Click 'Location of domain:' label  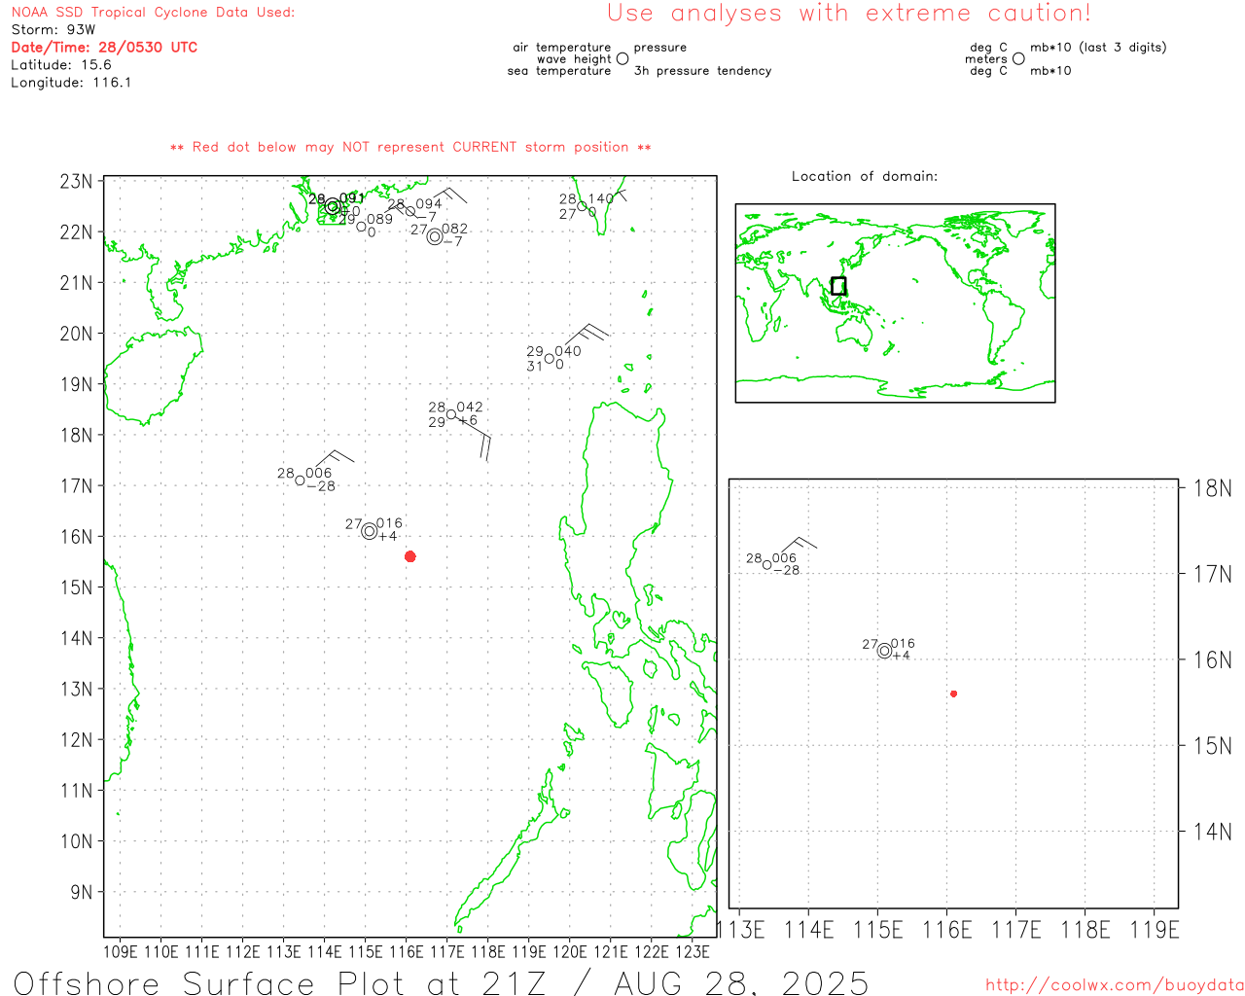pyautogui.click(x=865, y=176)
